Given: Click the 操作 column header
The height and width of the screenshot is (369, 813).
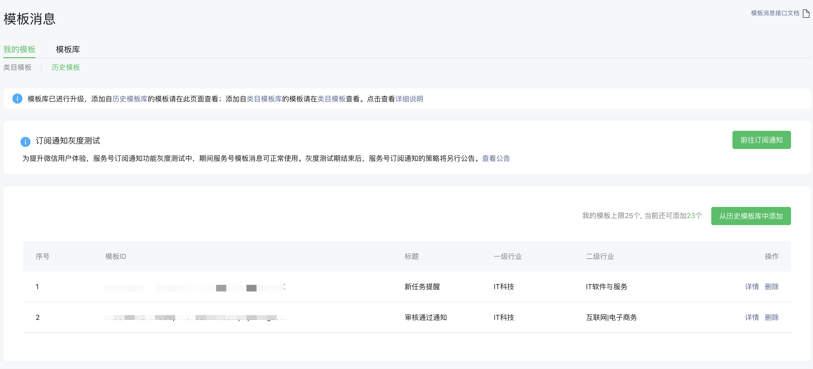Looking at the screenshot, I should point(771,257).
